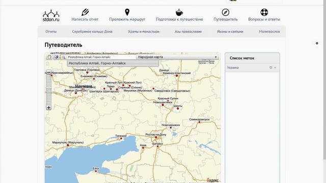
Task: Click the Азов map marker
Action: click(143, 148)
